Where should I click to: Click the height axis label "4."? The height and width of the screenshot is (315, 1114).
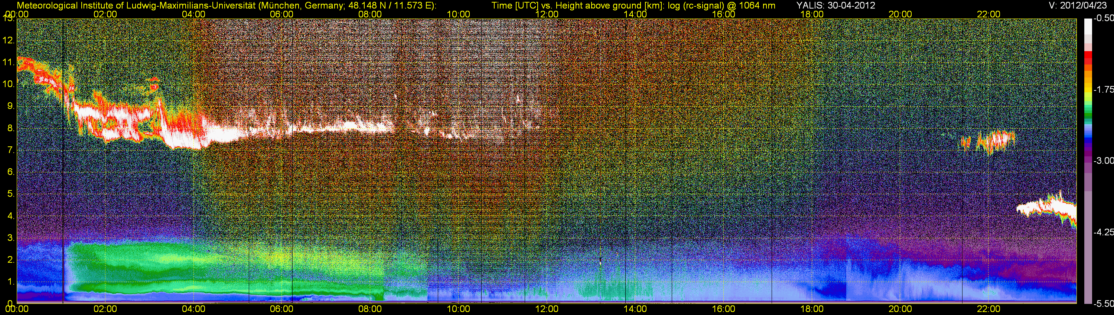[11, 216]
